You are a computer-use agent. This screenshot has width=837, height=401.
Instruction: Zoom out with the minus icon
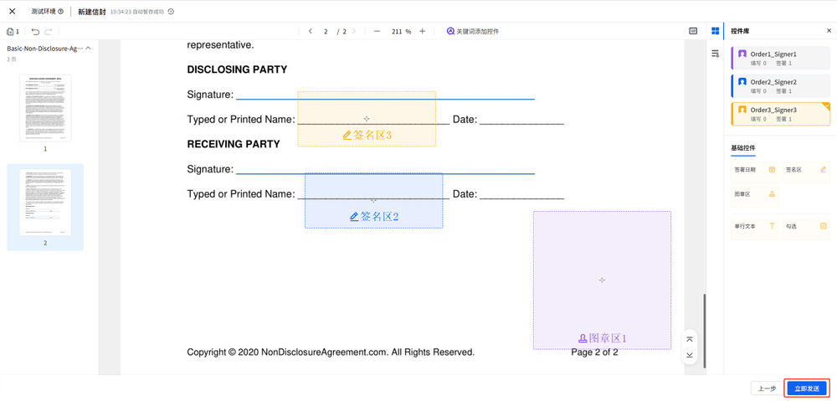click(x=377, y=31)
